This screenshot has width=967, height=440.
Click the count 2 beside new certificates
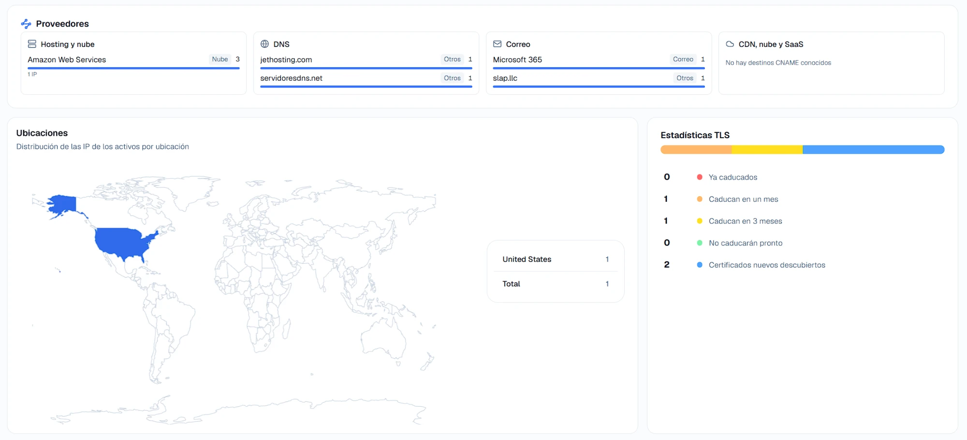click(x=667, y=265)
